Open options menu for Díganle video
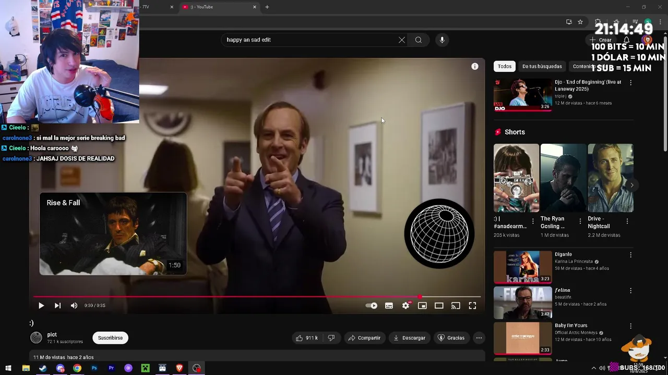 pyautogui.click(x=630, y=255)
